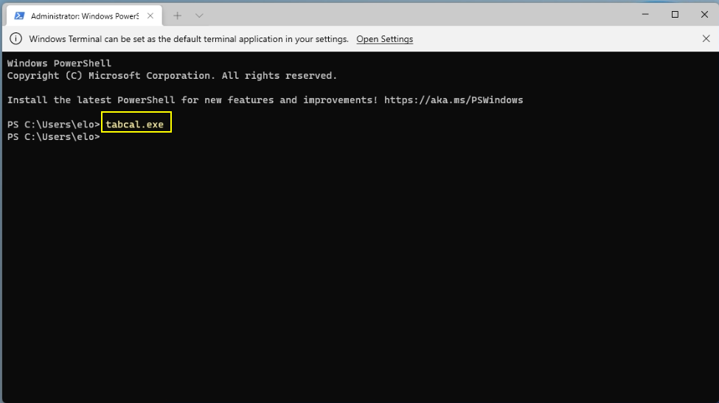Click the notification message about default terminal
This screenshot has height=403, width=719.
(x=189, y=39)
